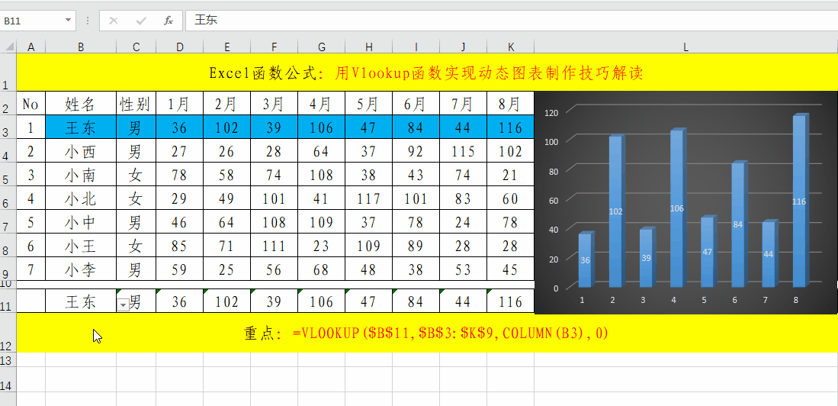This screenshot has width=838, height=406.
Task: Click the 姓名 header cell
Action: pos(81,103)
